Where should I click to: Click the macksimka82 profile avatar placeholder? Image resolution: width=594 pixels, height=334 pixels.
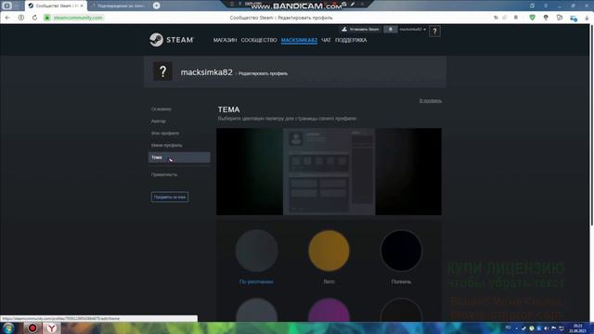[162, 71]
